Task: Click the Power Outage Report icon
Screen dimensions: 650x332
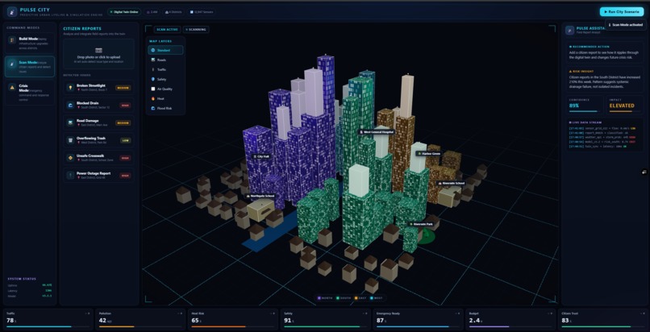Action: (70, 176)
